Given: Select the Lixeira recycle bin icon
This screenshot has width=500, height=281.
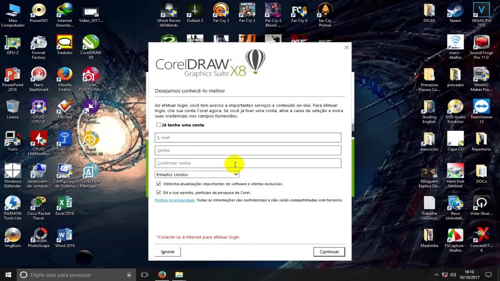Looking at the screenshot, I should pyautogui.click(x=13, y=109).
